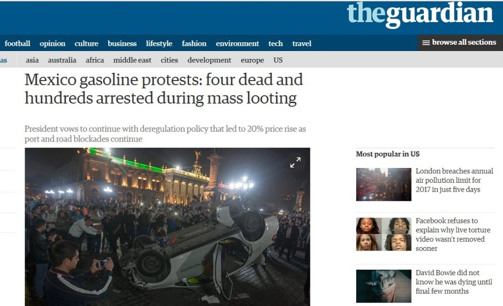Click the overturned car main photo
This screenshot has height=306, width=503.
point(168,227)
